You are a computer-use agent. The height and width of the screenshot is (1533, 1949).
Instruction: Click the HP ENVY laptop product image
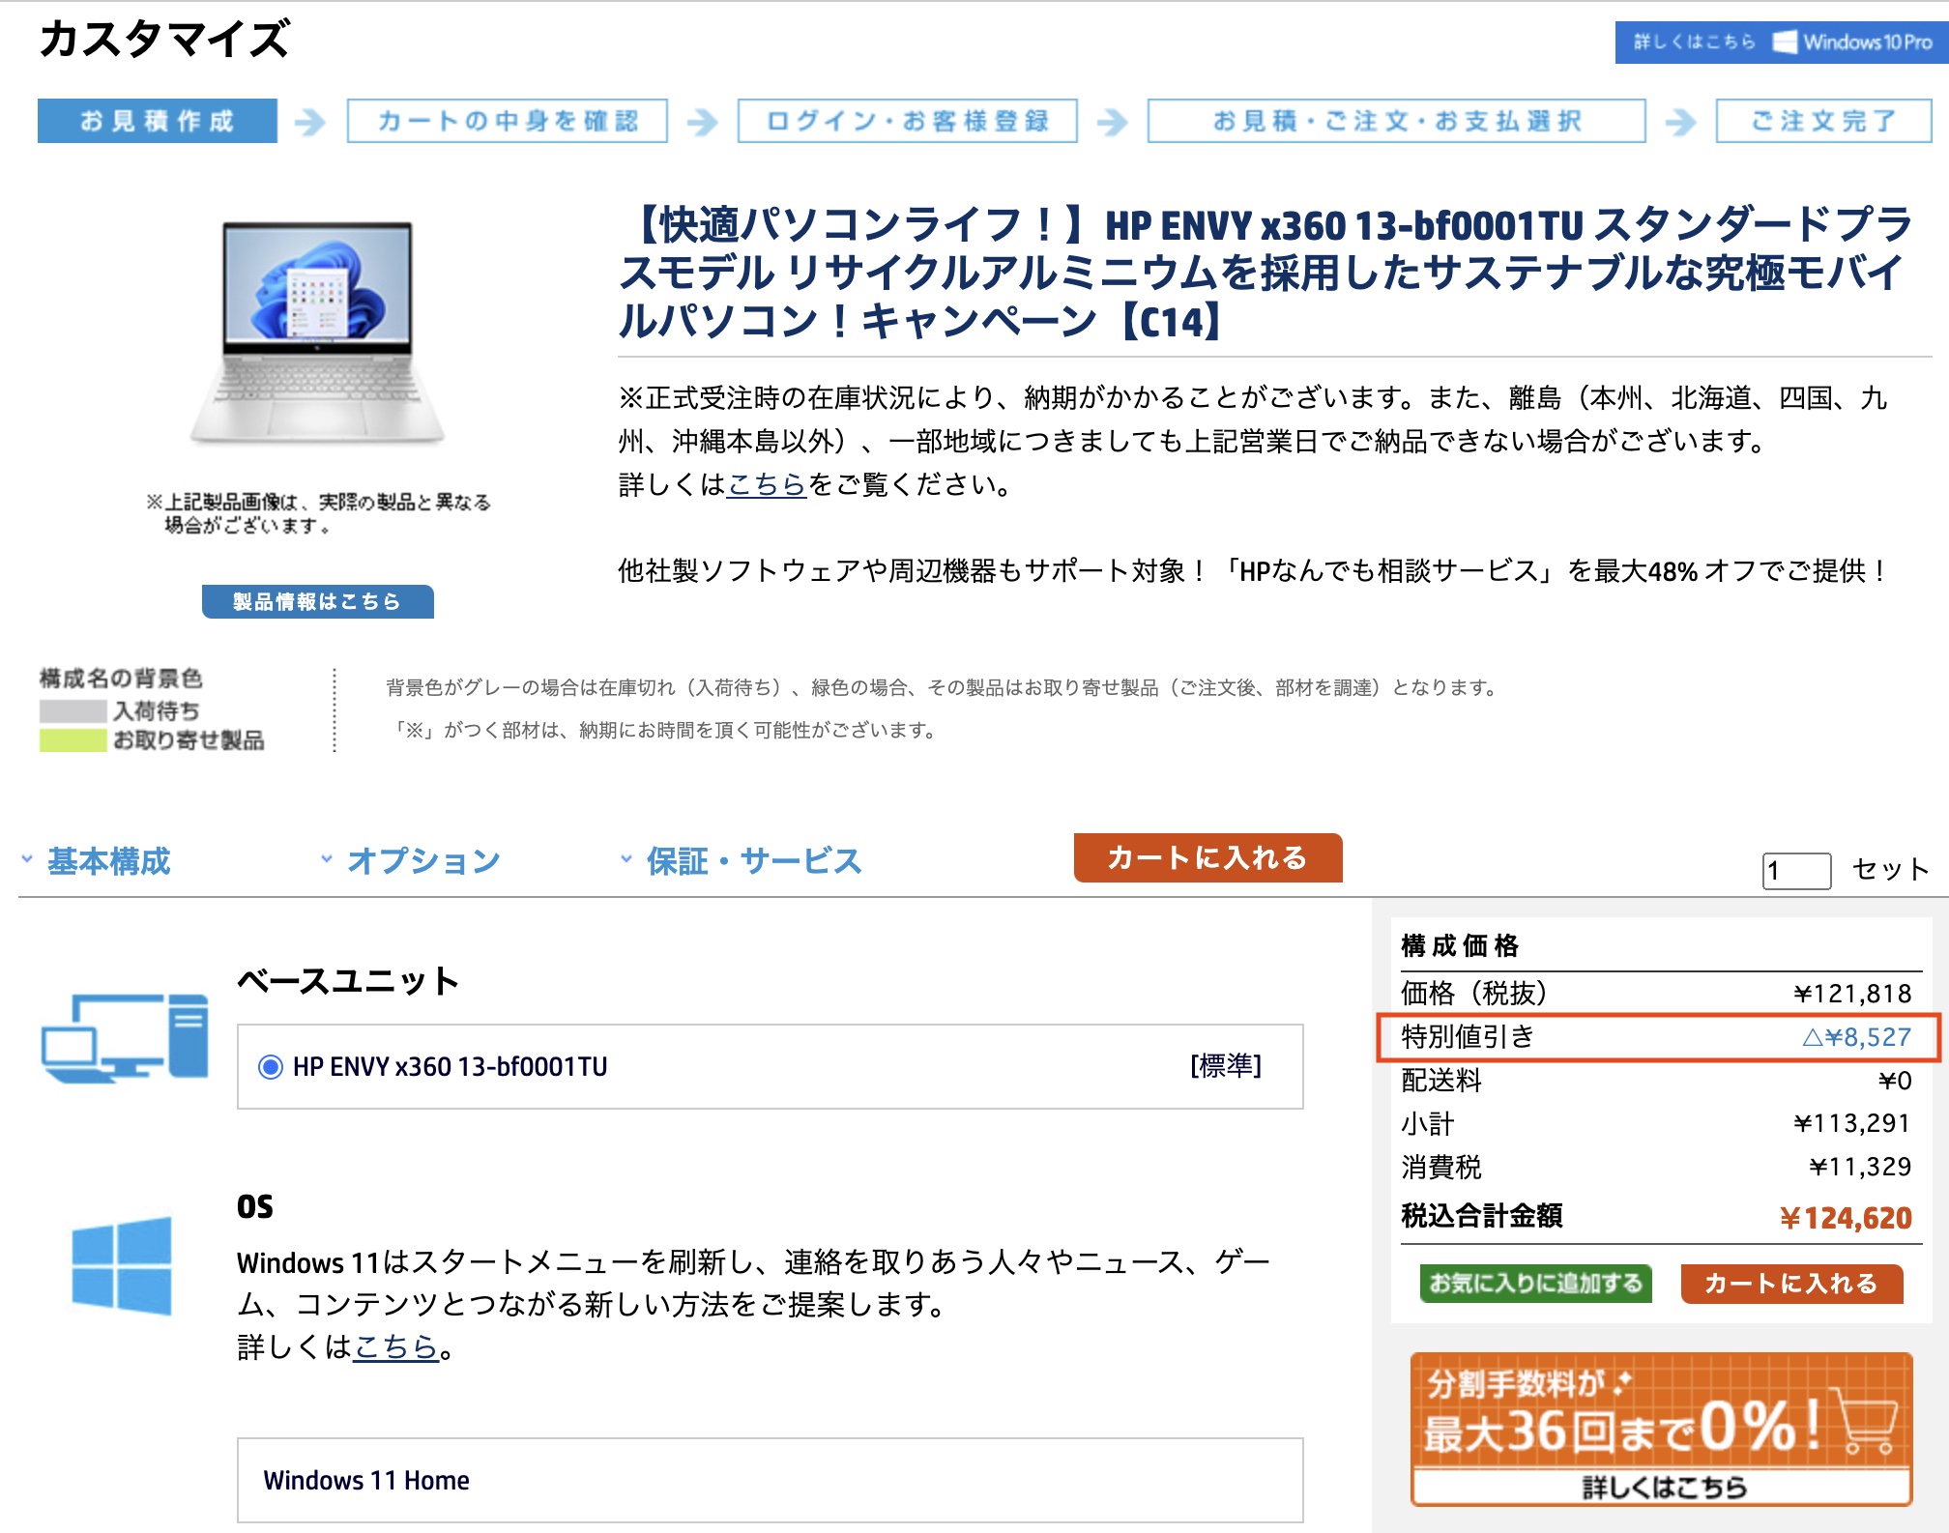tap(317, 333)
